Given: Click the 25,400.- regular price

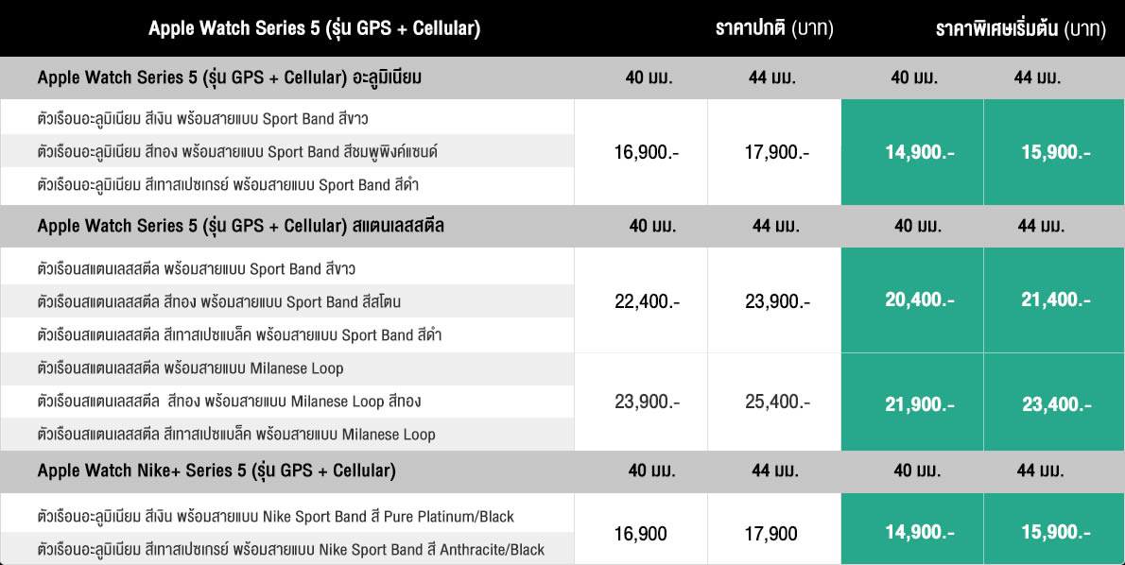Looking at the screenshot, I should click(776, 402).
